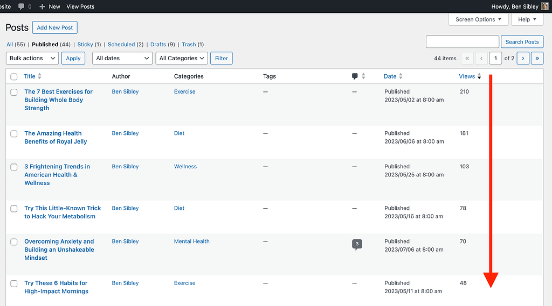Click the comments bubble icon in admin bar
The width and height of the screenshot is (552, 306).
(21, 6)
